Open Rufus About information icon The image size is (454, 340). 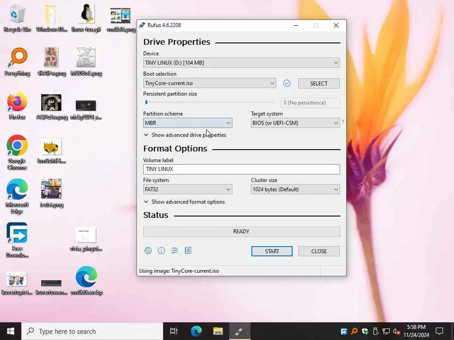point(161,251)
